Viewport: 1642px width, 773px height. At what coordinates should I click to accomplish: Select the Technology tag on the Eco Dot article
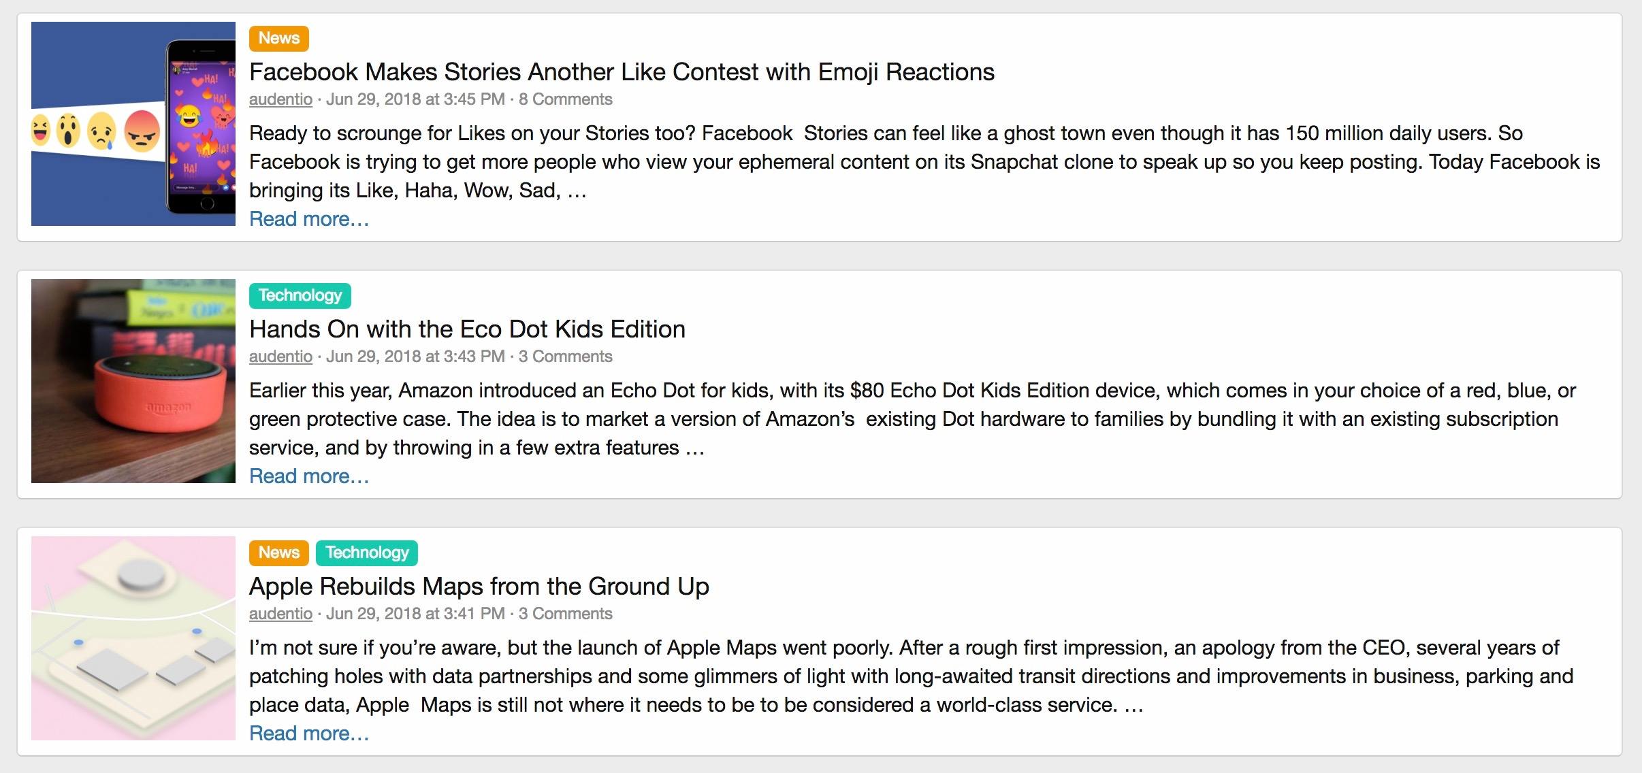(x=300, y=296)
